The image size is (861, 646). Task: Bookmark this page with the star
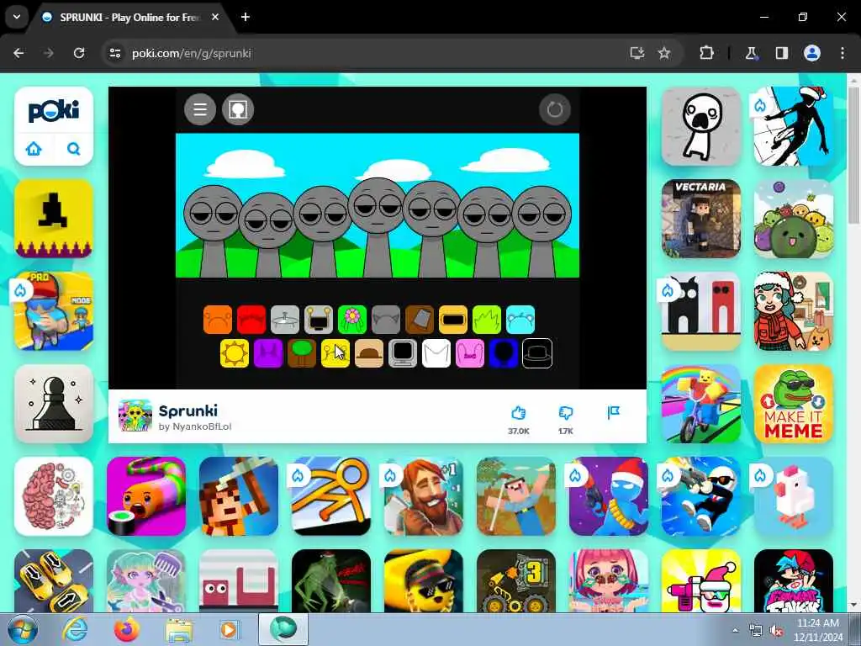664,53
